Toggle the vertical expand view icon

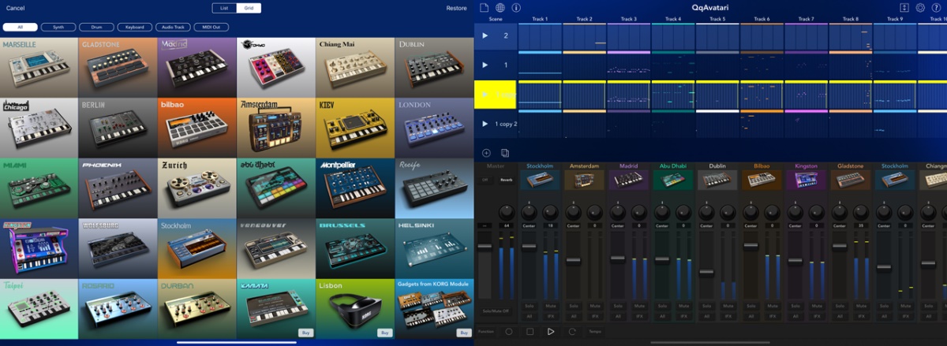[904, 8]
